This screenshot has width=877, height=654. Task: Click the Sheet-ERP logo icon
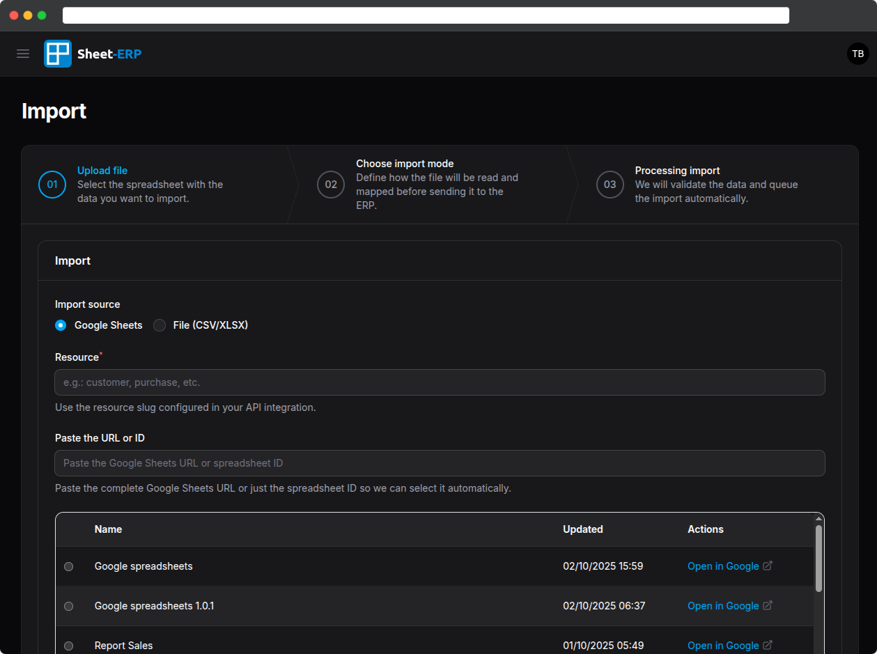coord(56,54)
